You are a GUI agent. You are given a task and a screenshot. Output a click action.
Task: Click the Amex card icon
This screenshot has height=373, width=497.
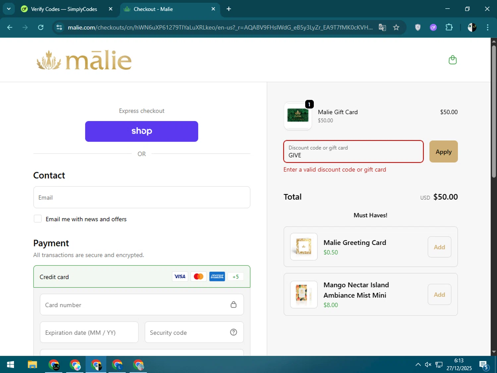[217, 277]
